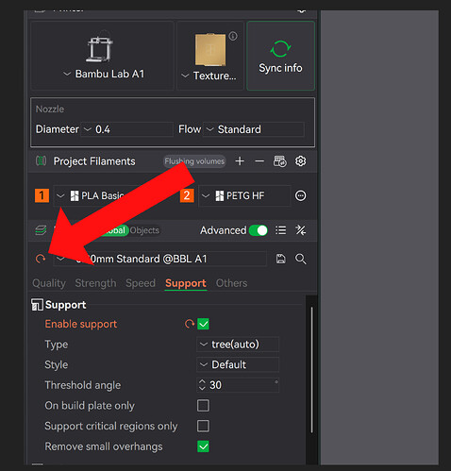The image size is (451, 471).
Task: Toggle the Advanced settings switch
Action: 259,230
